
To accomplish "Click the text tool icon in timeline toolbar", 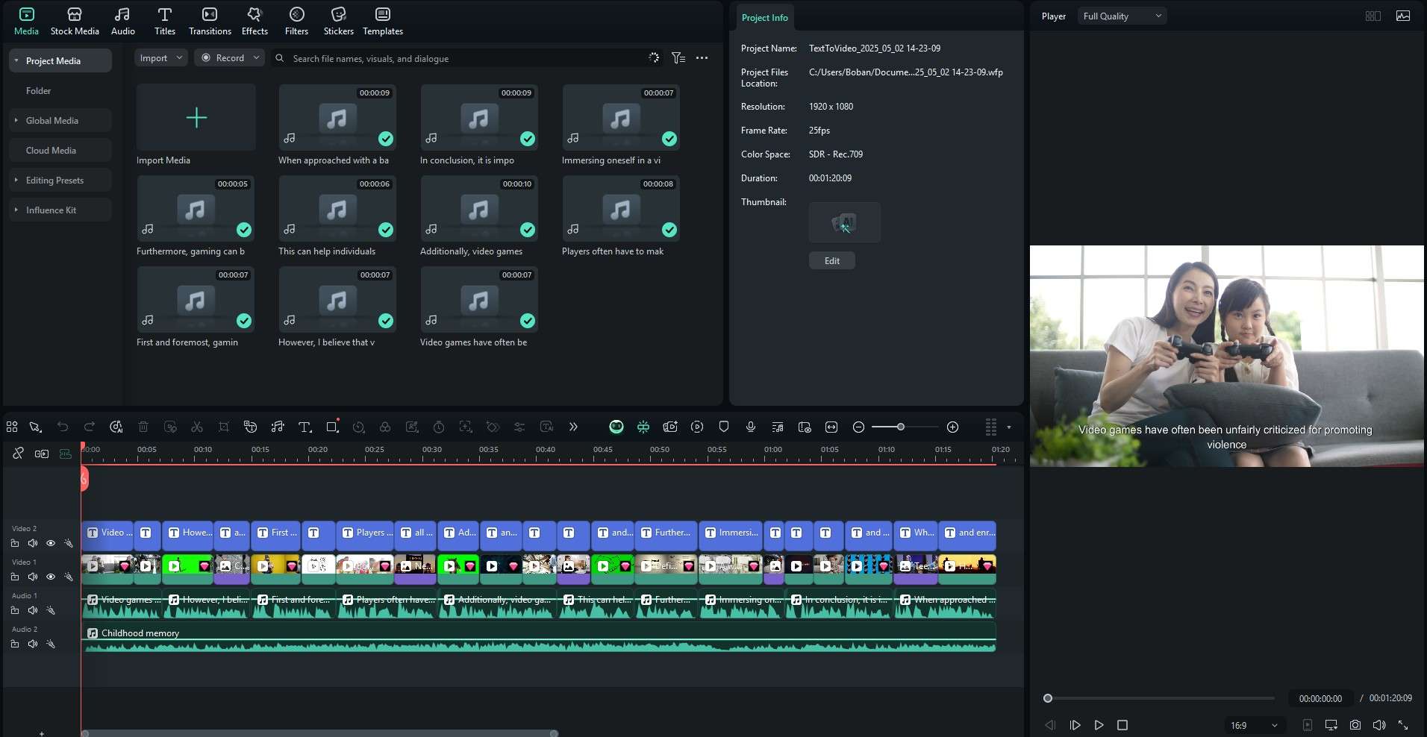I will pyautogui.click(x=305, y=427).
